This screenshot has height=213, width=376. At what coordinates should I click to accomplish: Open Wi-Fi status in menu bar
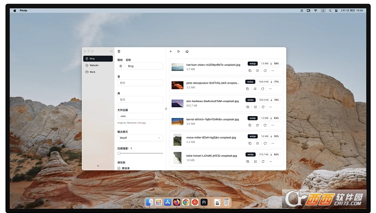point(315,10)
